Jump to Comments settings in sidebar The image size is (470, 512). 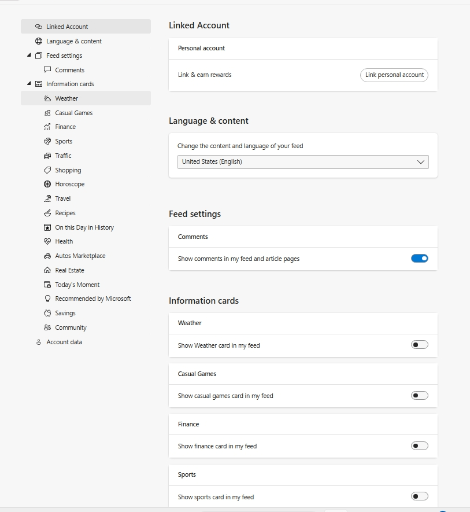coord(69,70)
